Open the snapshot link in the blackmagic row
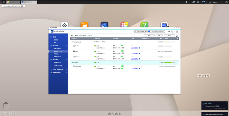 tap(135, 69)
